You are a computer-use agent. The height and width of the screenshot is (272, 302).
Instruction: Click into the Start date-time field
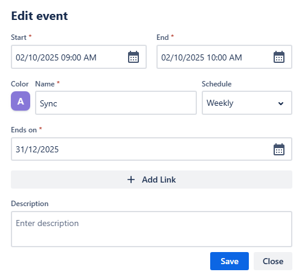[79, 57]
